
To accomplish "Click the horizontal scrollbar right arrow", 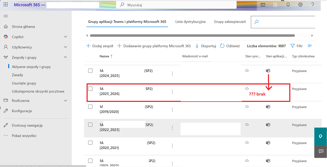I will [312, 36].
